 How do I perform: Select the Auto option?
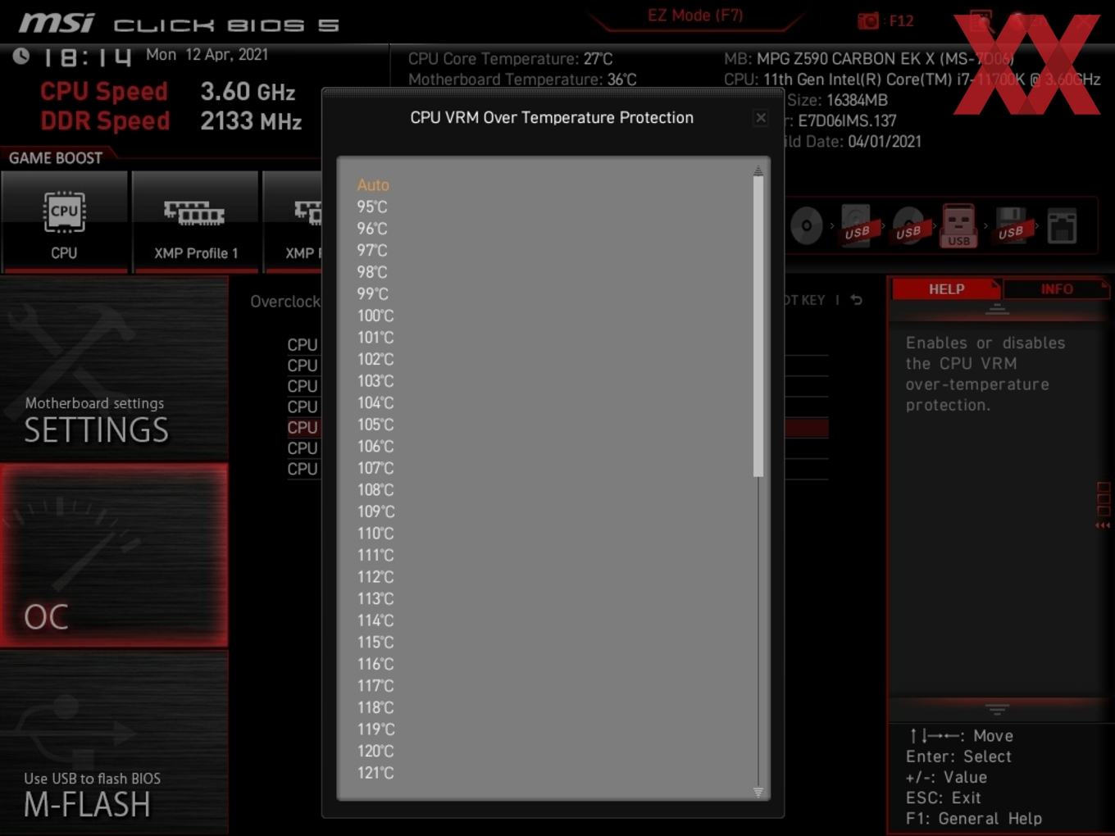[373, 185]
